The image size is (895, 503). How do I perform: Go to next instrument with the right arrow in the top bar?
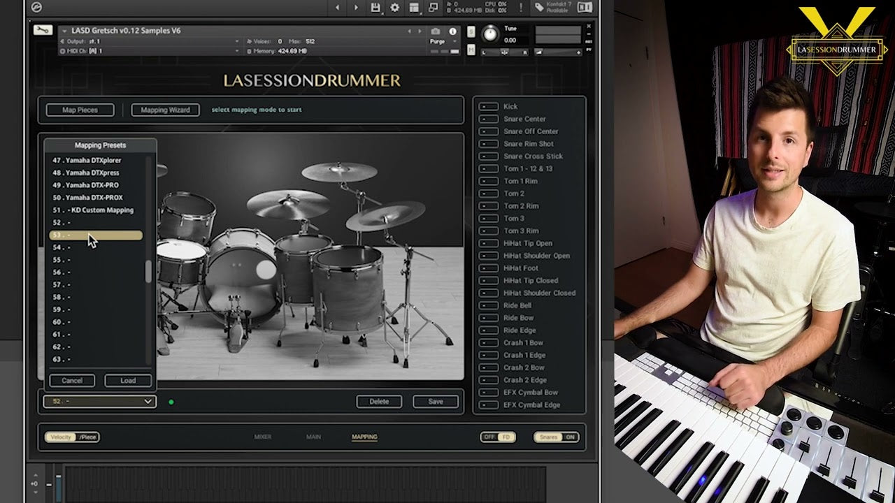[356, 8]
